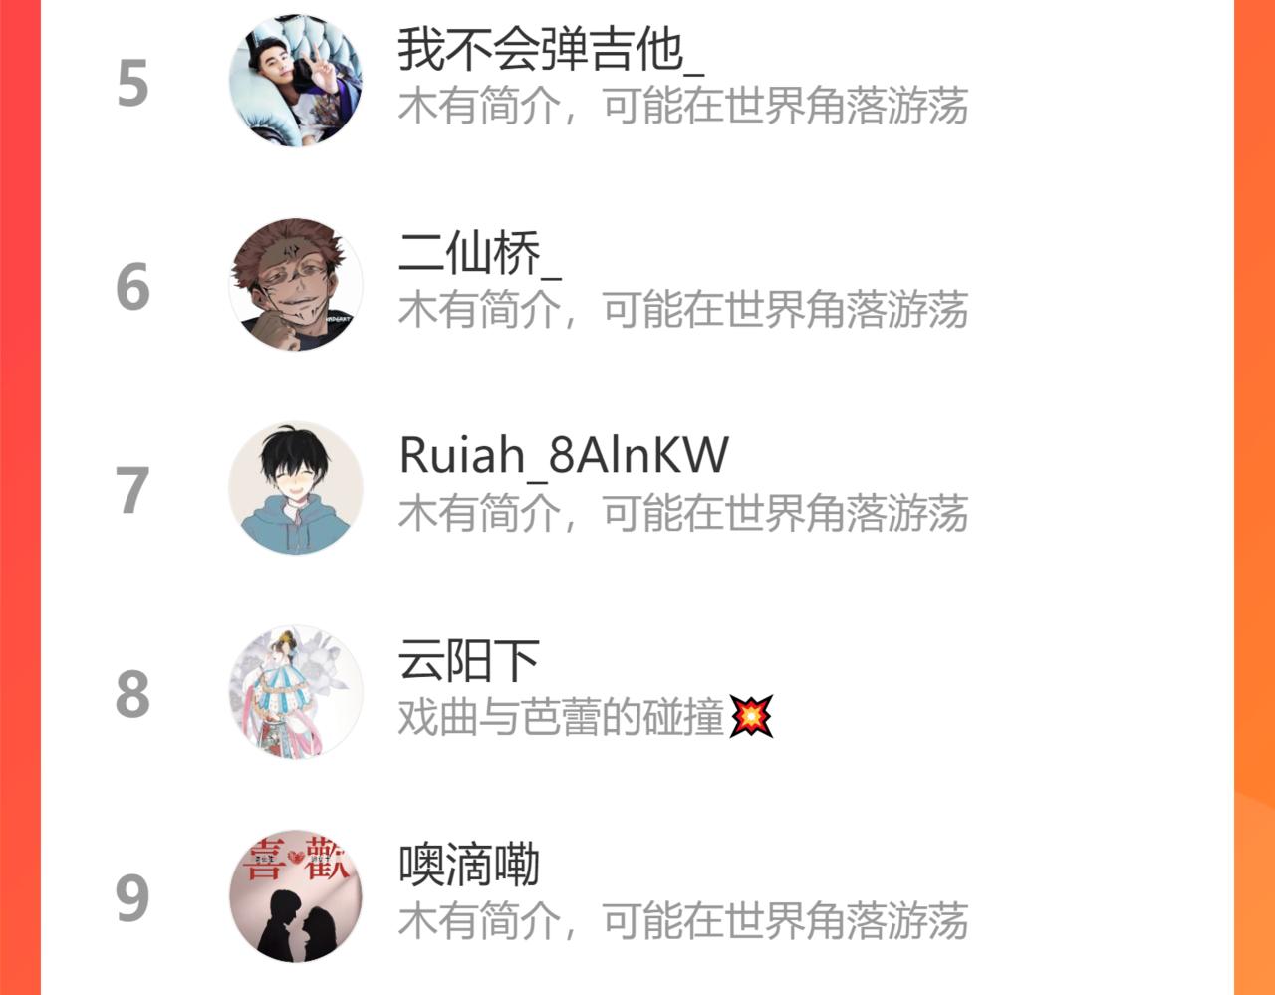Tap the username 二仙桥_
The width and height of the screenshot is (1275, 995).
479,252
